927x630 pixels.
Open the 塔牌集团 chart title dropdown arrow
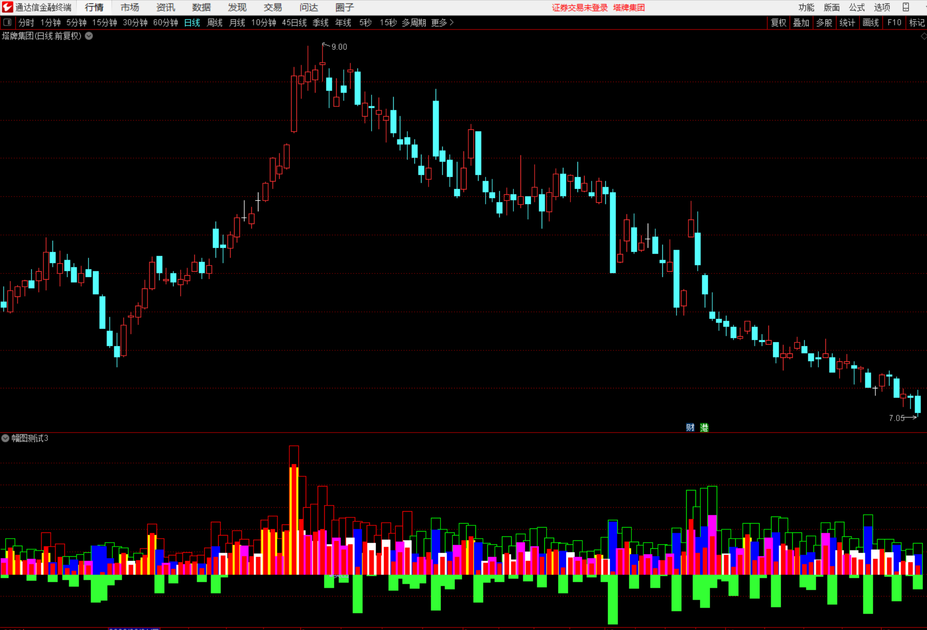pyautogui.click(x=89, y=36)
